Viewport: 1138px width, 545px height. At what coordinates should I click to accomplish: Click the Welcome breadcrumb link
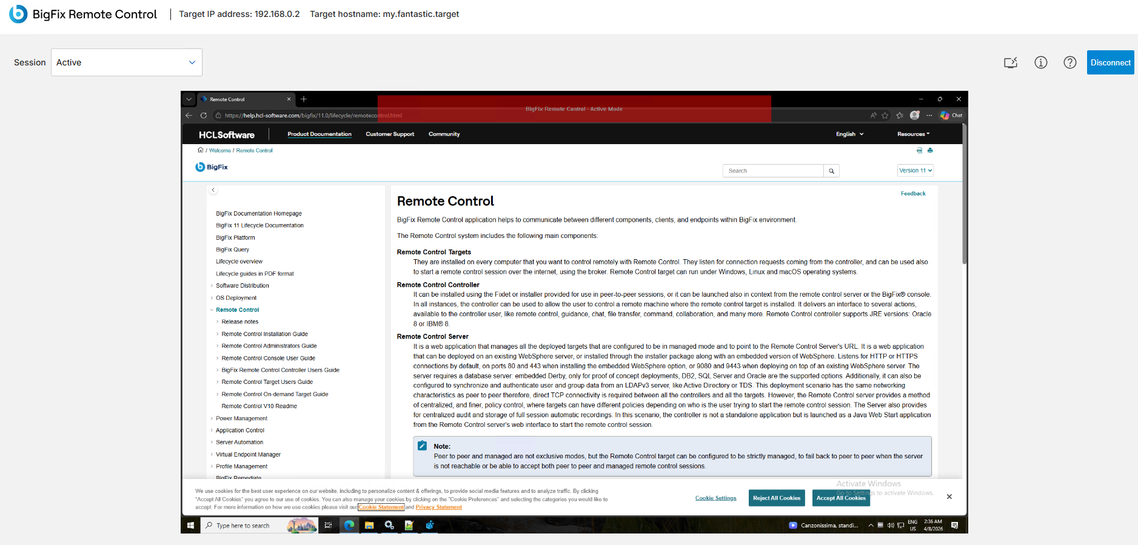coord(220,151)
